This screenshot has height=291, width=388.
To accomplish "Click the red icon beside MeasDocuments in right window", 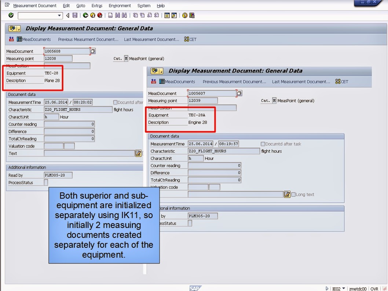I will click(153, 81).
